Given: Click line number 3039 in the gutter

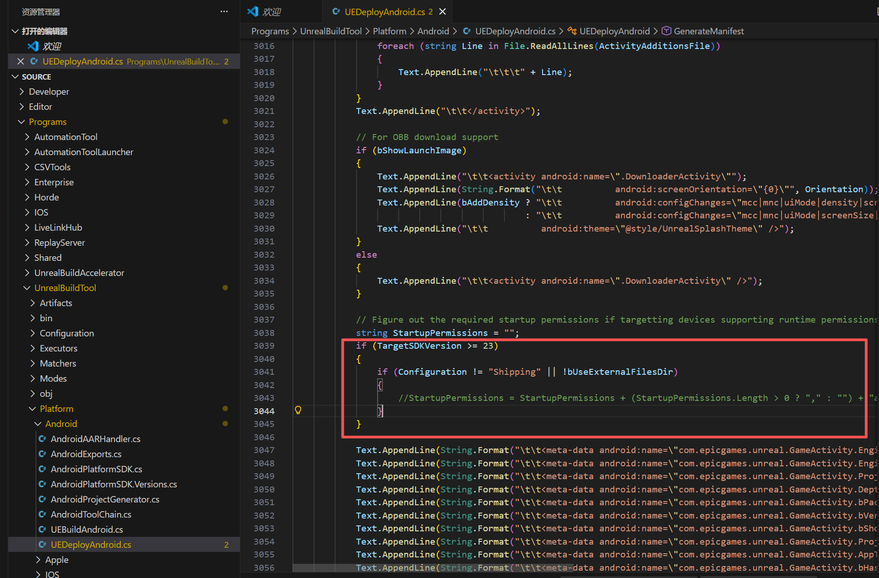Looking at the screenshot, I should 264,346.
